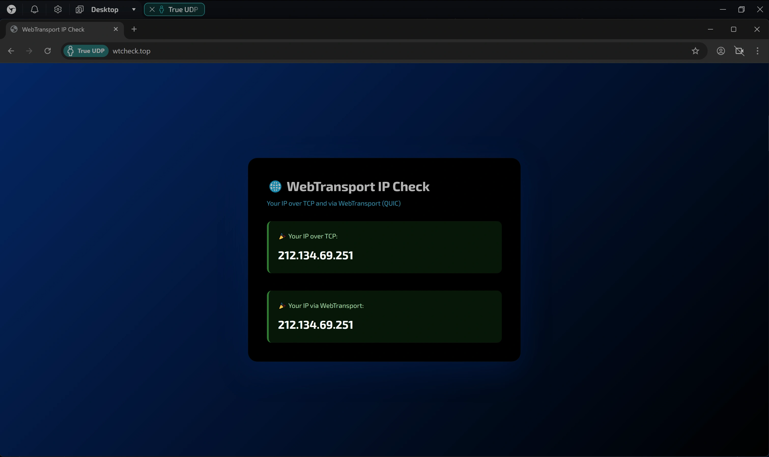Click the TCP IP address 212.134.69.251
The width and height of the screenshot is (769, 457).
(315, 255)
